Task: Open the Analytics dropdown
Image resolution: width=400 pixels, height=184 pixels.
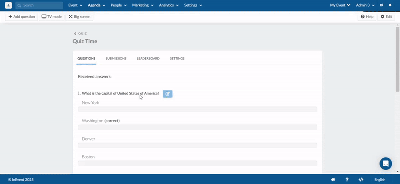Action: point(169,5)
